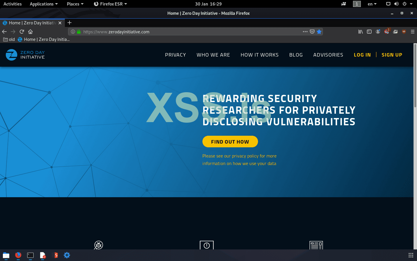
Task: Expand the system menu arrow
Action: pos(411,4)
